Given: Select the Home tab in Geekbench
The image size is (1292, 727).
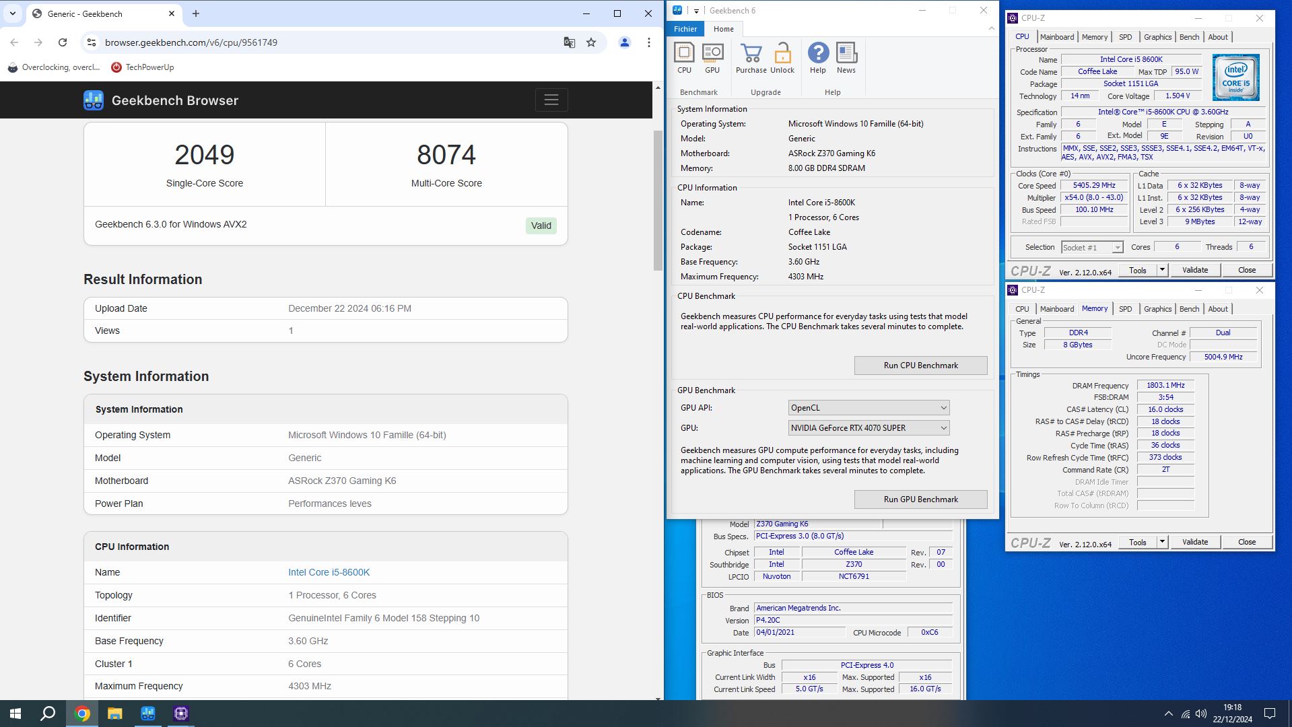Looking at the screenshot, I should point(724,29).
